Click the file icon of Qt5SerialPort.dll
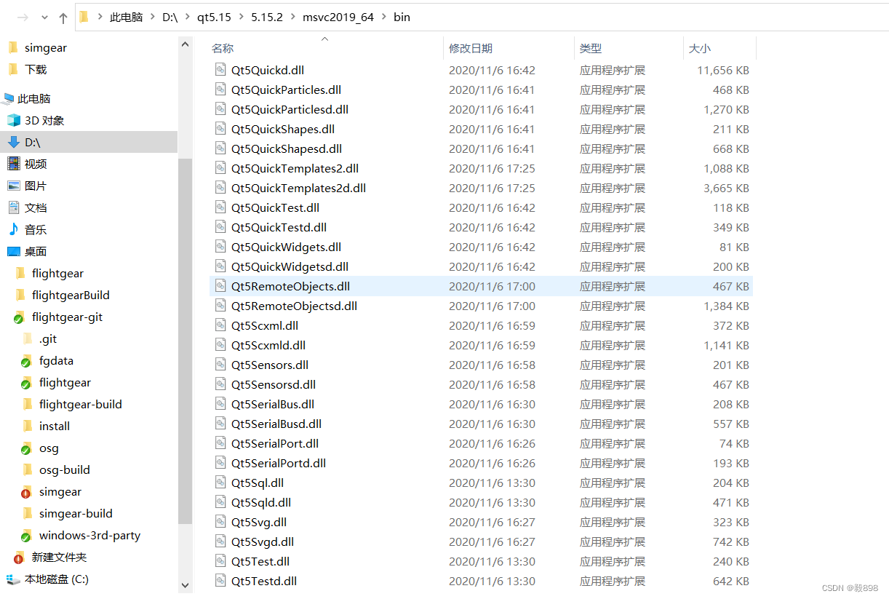 pos(220,443)
